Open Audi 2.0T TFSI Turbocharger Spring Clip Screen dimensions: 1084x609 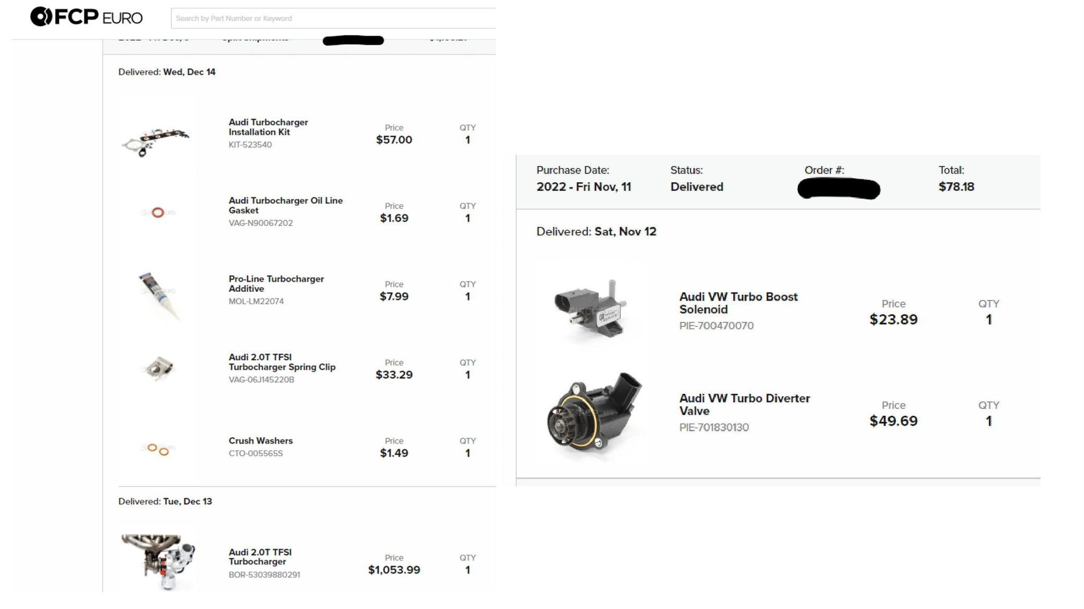pos(282,362)
